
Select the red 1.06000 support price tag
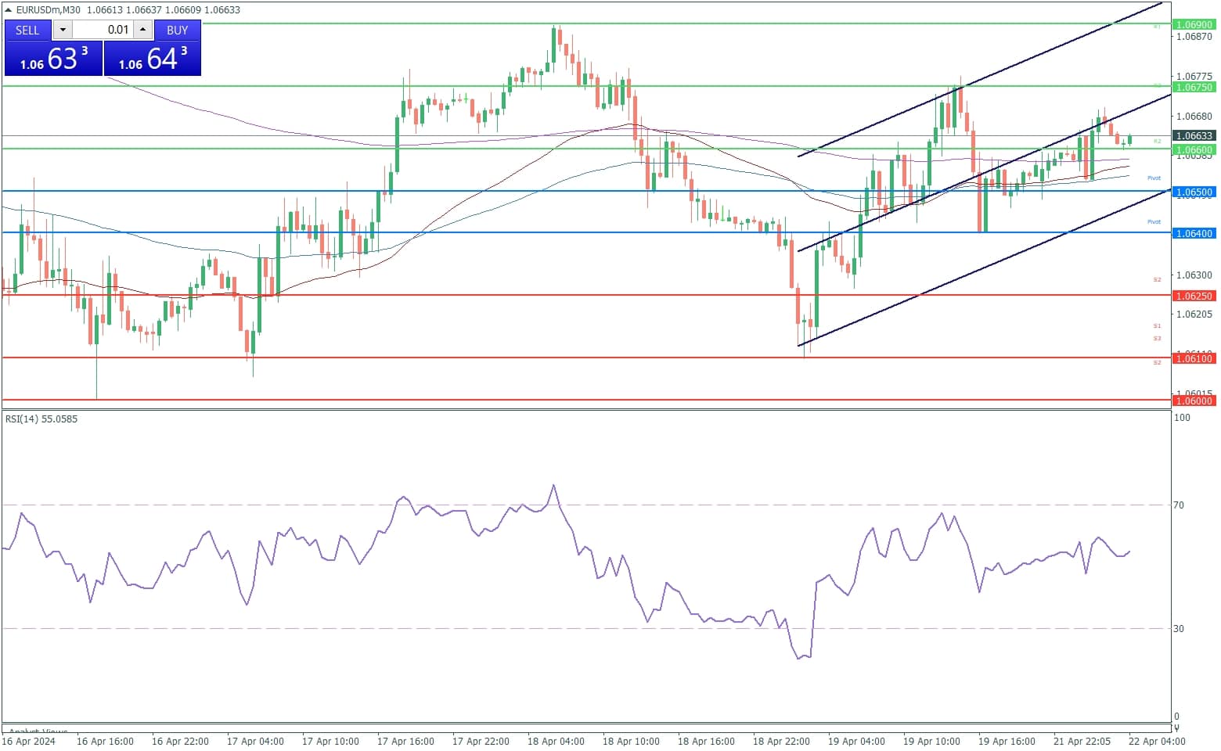(x=1194, y=401)
